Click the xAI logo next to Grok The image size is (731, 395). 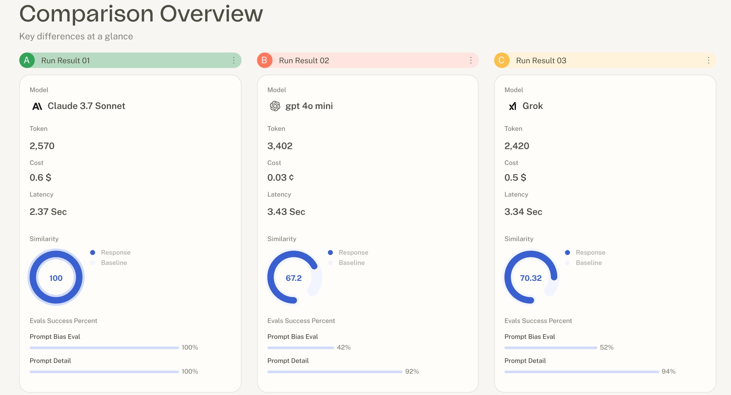[x=512, y=106]
